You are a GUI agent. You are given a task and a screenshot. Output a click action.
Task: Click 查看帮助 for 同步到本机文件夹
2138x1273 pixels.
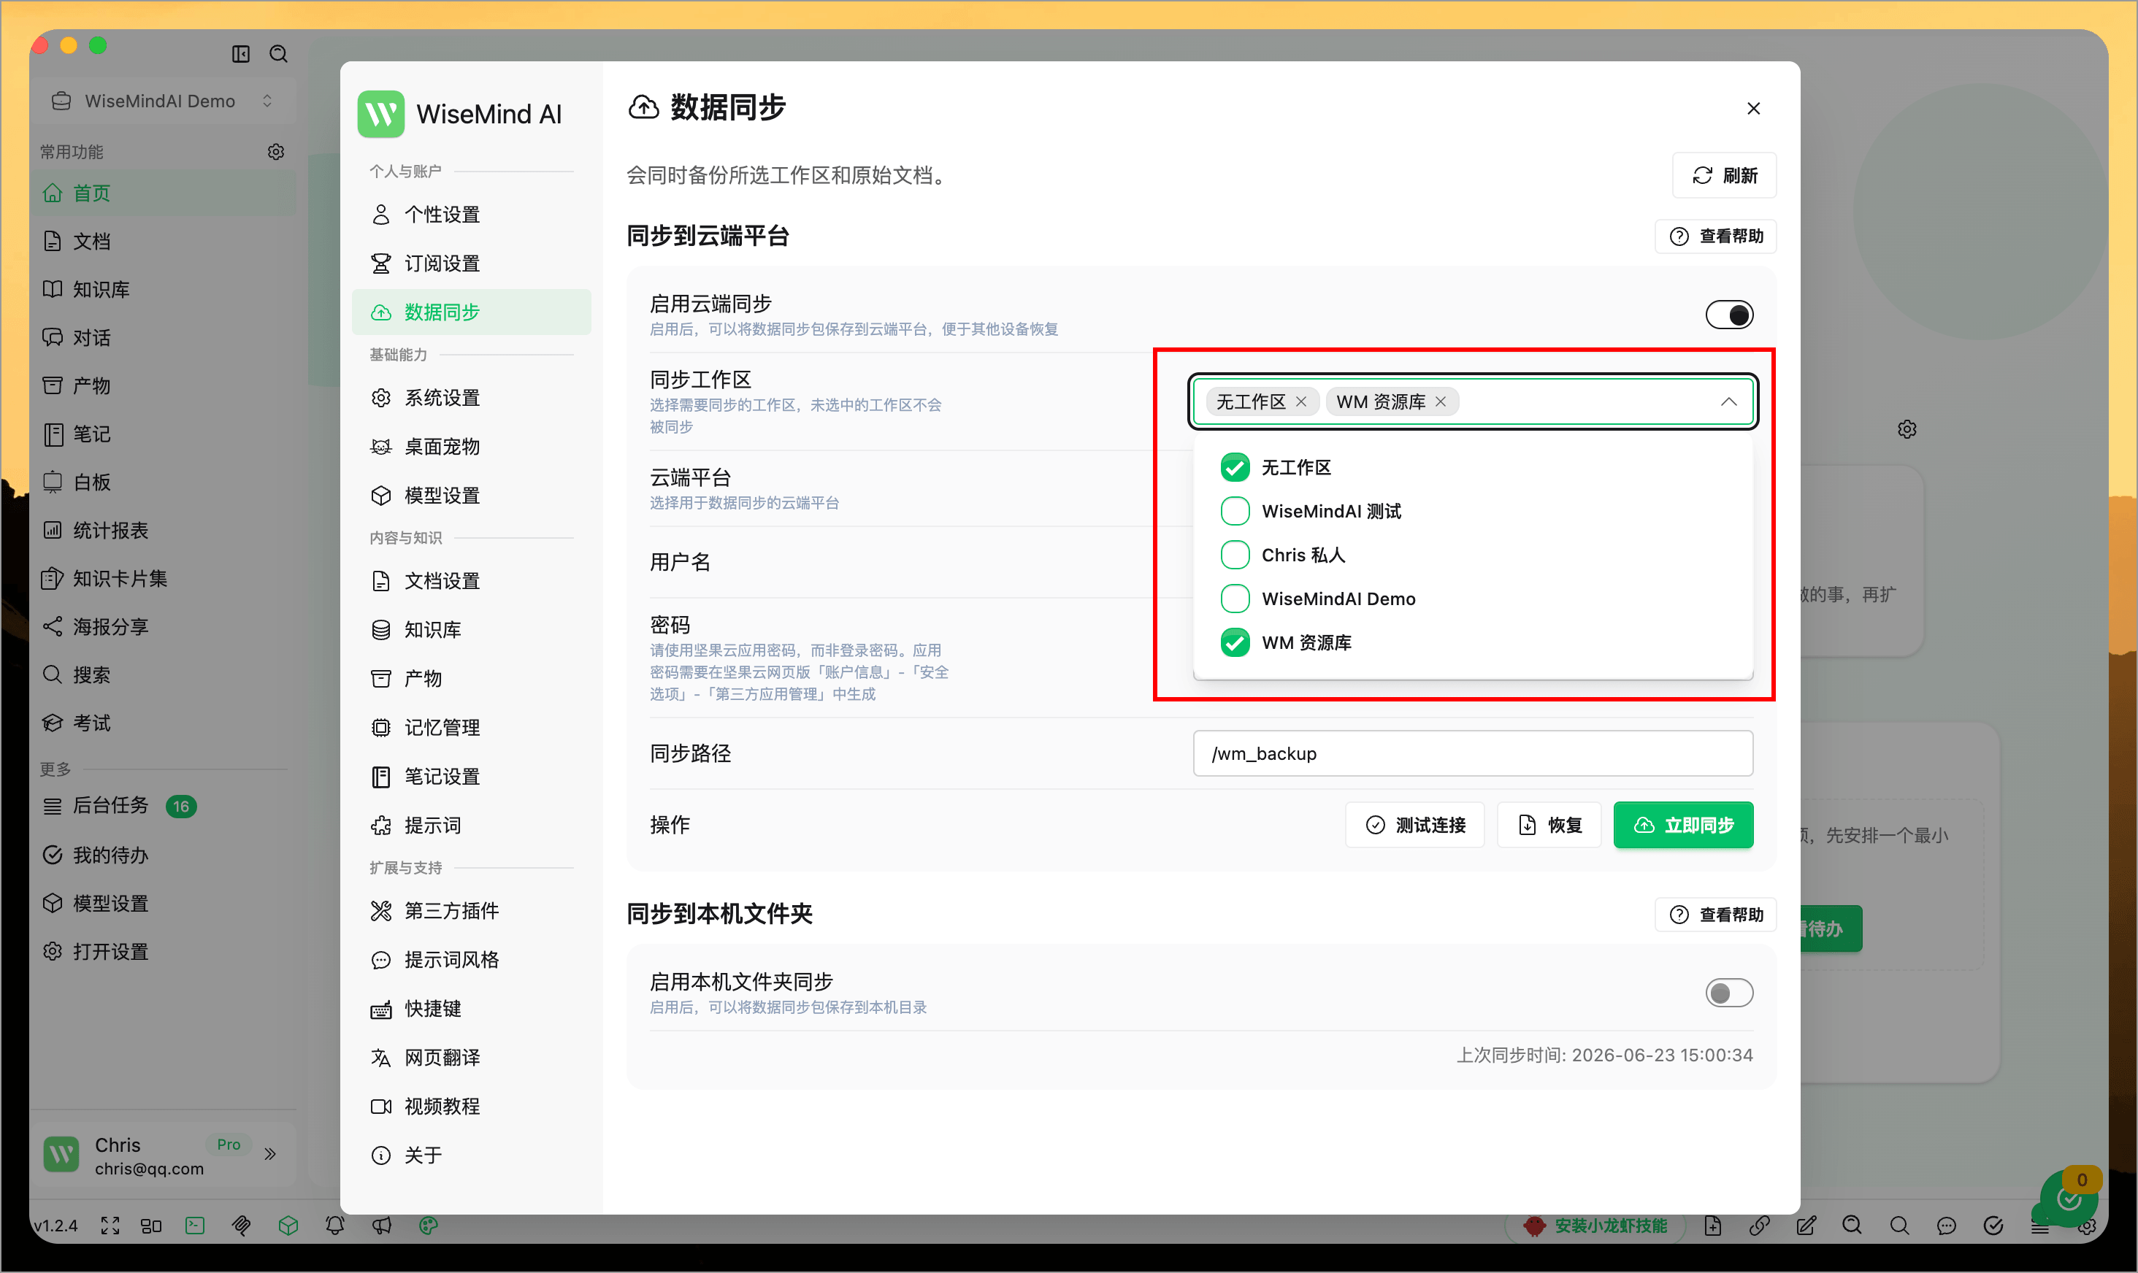1715,915
